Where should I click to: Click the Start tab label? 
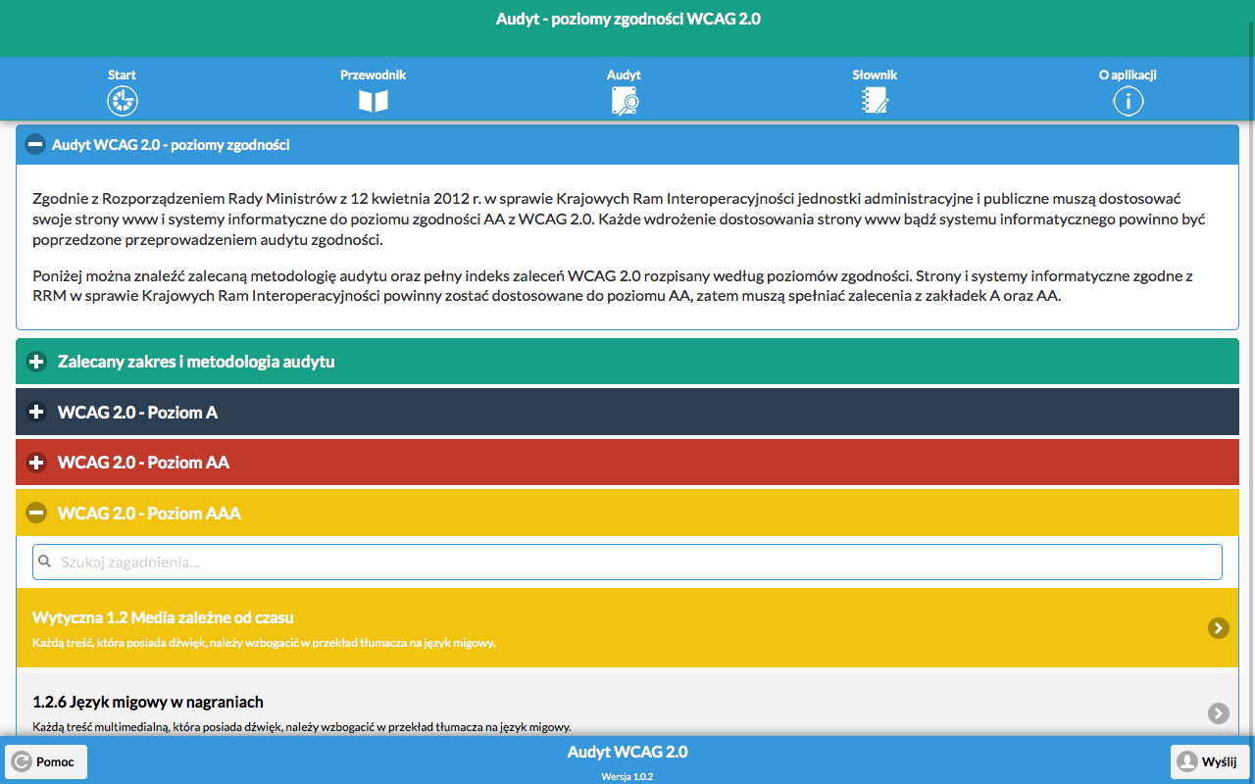[x=123, y=74]
